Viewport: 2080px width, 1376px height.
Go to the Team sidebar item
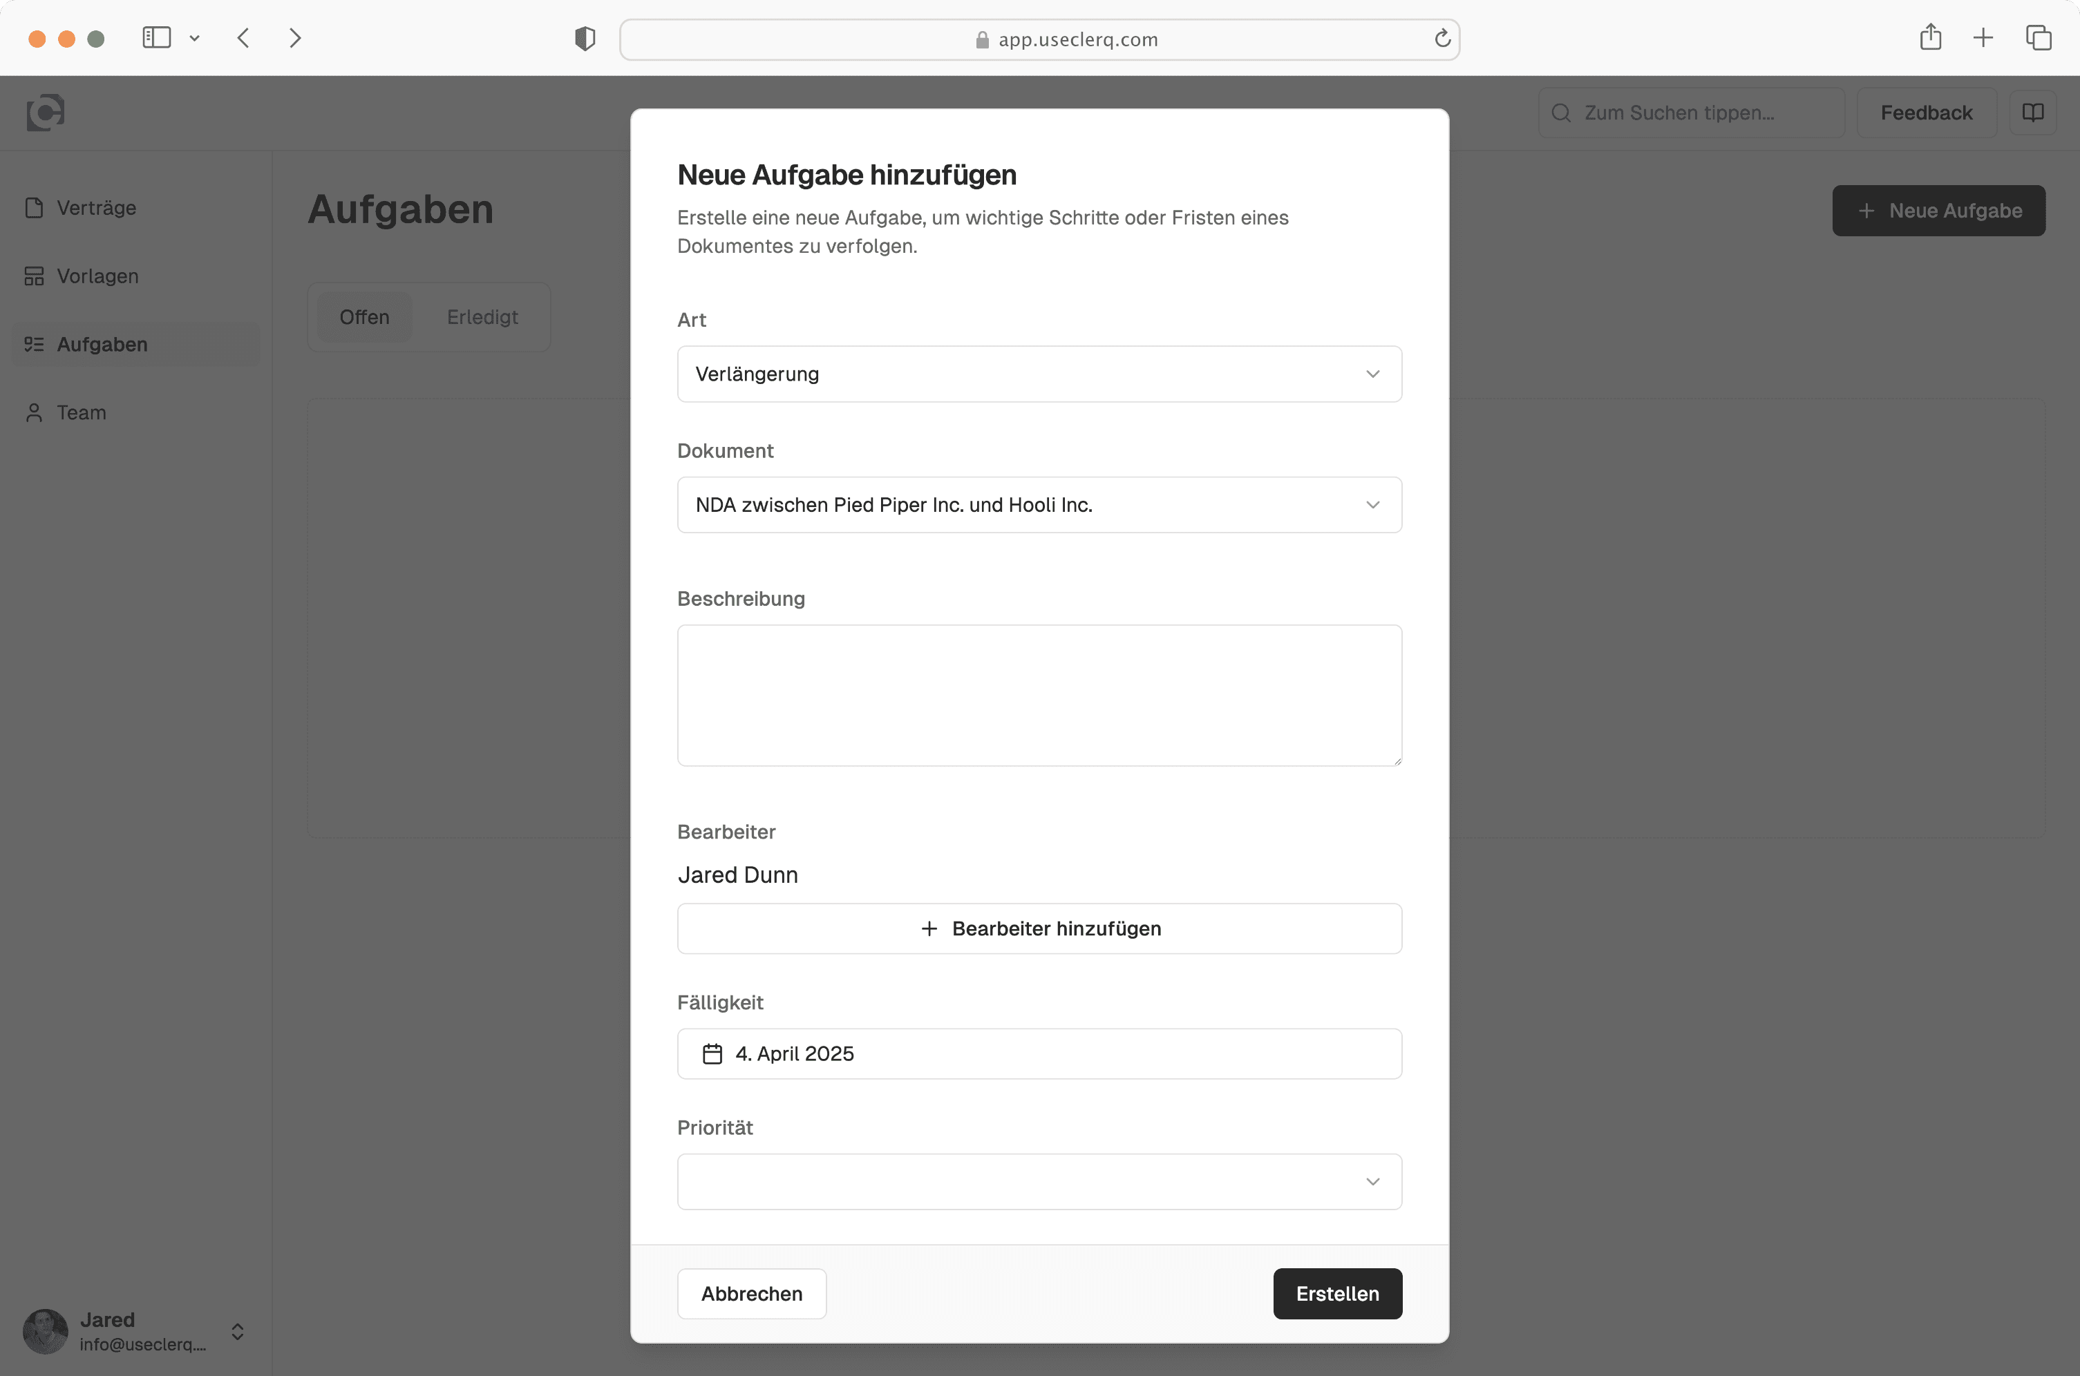click(x=136, y=412)
